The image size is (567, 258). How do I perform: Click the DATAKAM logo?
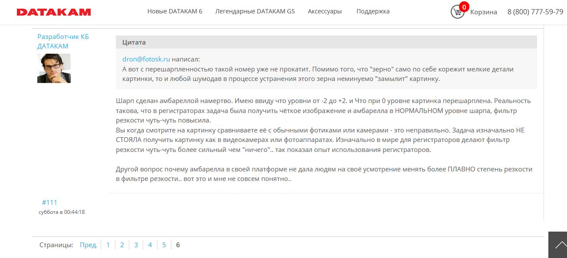coord(54,12)
